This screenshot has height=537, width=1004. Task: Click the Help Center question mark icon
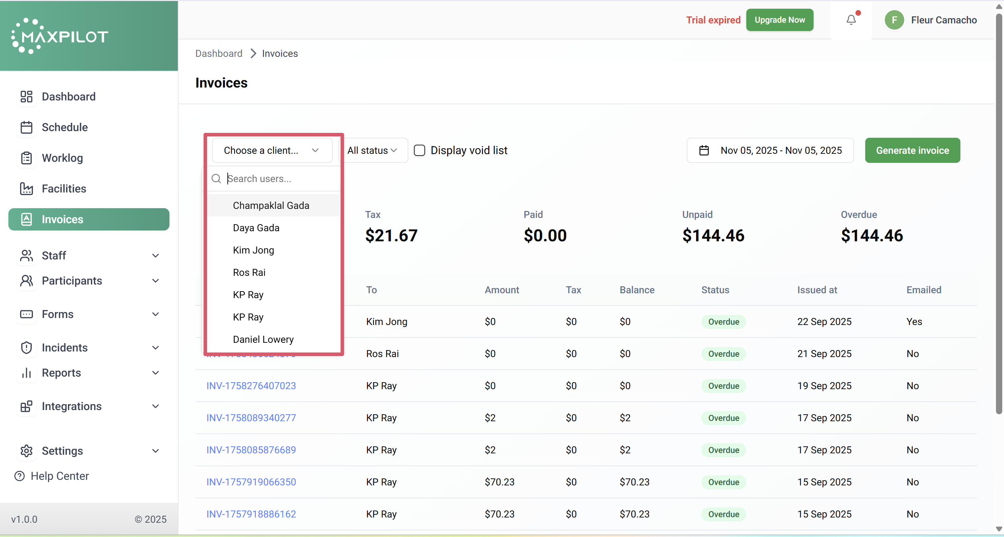tap(20, 476)
